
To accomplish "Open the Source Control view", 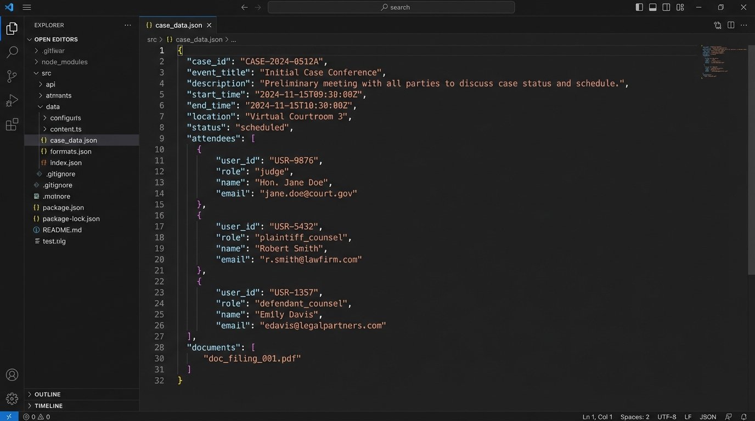I will [x=12, y=77].
